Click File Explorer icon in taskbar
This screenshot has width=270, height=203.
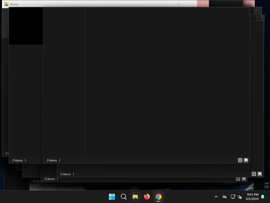(x=135, y=197)
